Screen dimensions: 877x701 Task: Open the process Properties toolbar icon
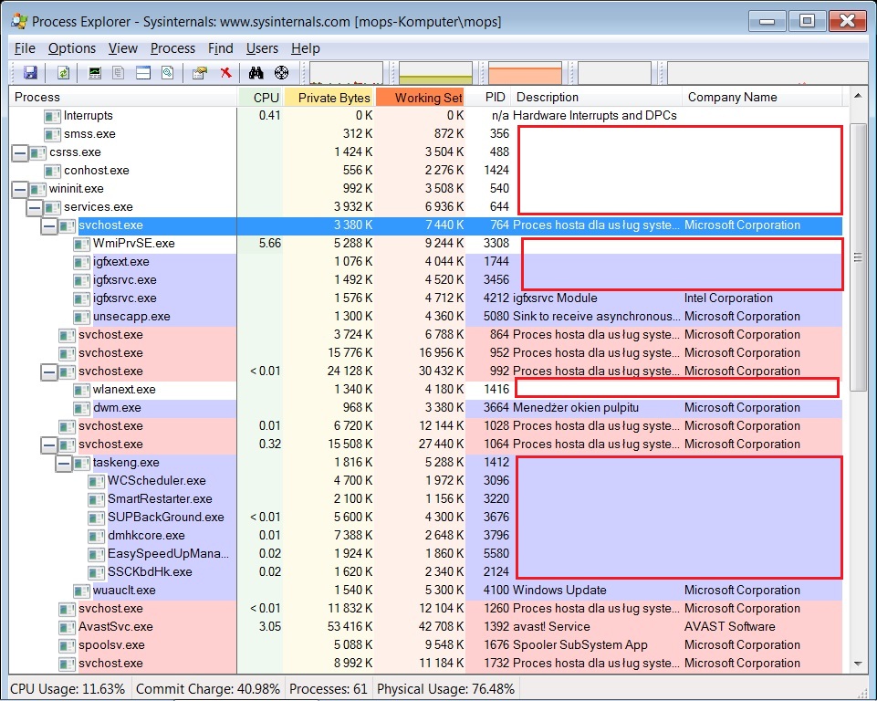(200, 73)
